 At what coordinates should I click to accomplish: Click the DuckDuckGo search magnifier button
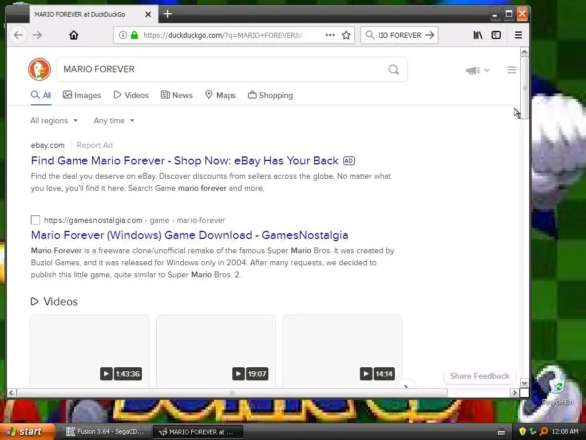(x=394, y=69)
